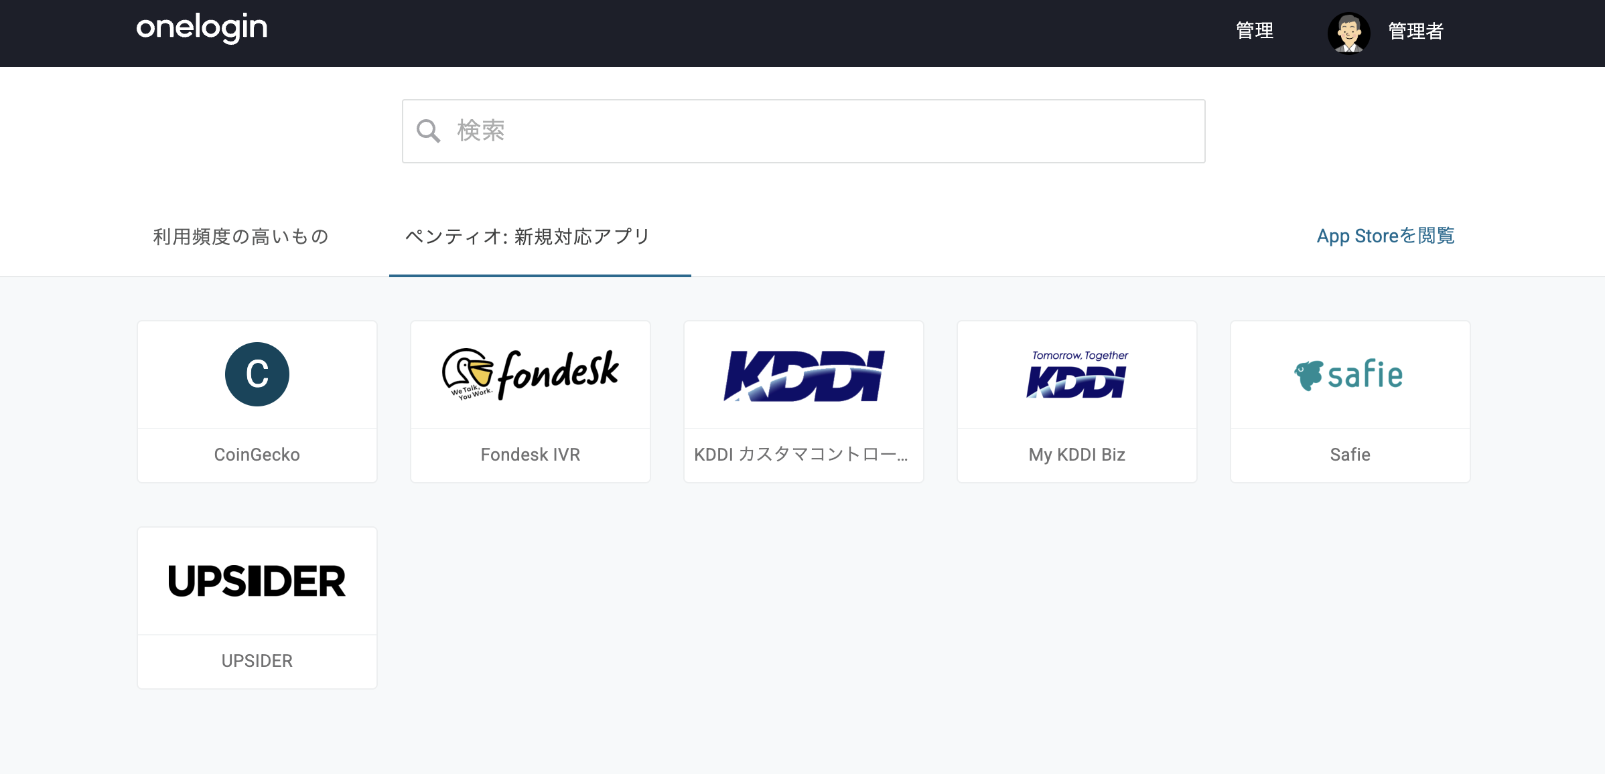Select ペンティオ: 新規対応アプリ tab
This screenshot has height=774, width=1605.
tap(528, 236)
